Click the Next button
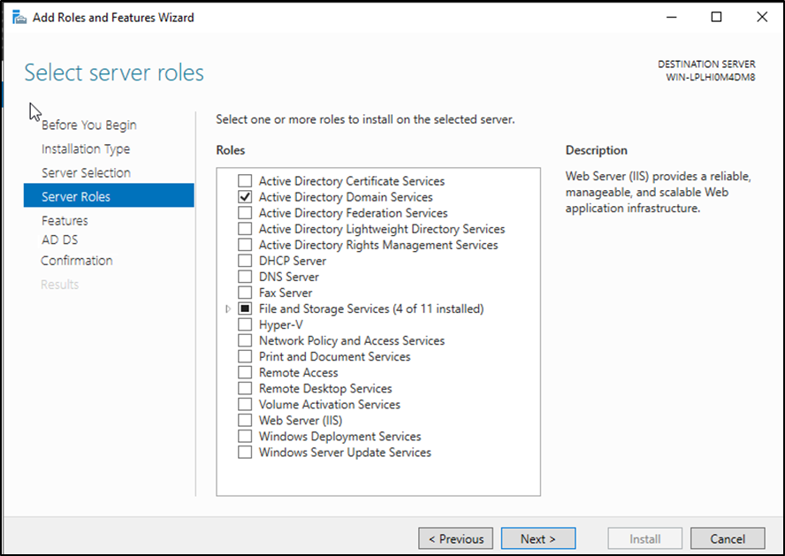 537,538
